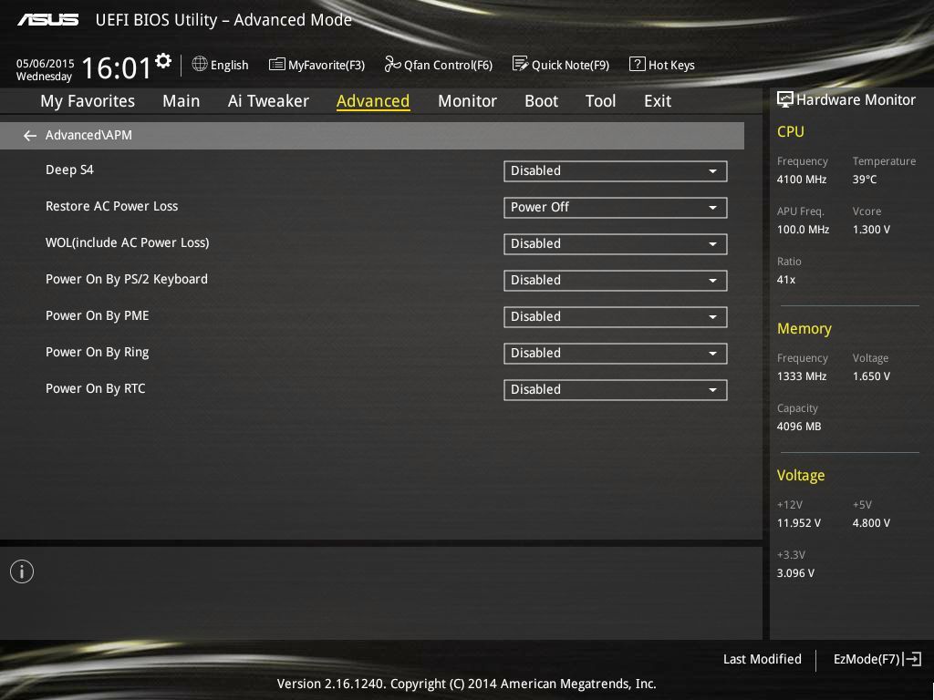The image size is (934, 700).
Task: Click the CPU temperature 39°C
Action: coord(865,180)
